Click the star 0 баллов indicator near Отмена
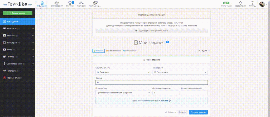This screenshot has height=117, width=270. pyautogui.click(x=171, y=112)
